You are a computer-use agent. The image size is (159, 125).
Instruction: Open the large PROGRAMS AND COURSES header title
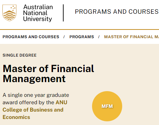(117, 12)
